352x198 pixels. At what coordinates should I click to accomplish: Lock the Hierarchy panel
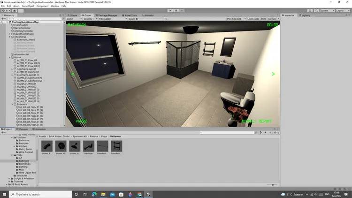click(x=60, y=15)
